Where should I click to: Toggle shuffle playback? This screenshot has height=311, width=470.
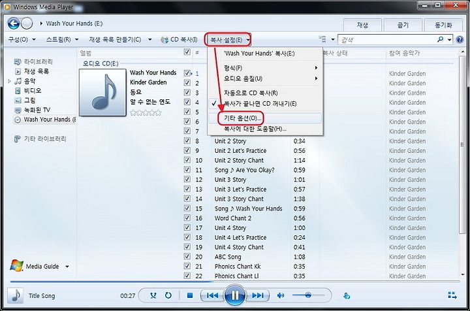(153, 296)
